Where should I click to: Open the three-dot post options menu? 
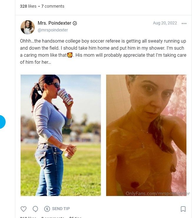pos(184,24)
